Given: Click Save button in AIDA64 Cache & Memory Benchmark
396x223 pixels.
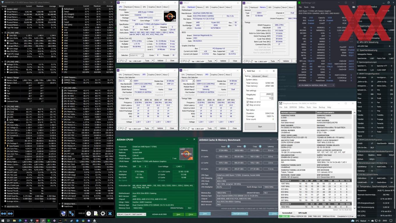Looking at the screenshot, I should [205, 214].
